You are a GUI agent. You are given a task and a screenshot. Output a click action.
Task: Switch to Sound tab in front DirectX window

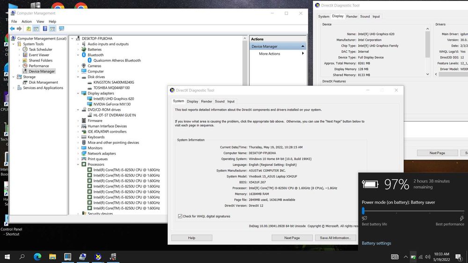click(x=219, y=101)
